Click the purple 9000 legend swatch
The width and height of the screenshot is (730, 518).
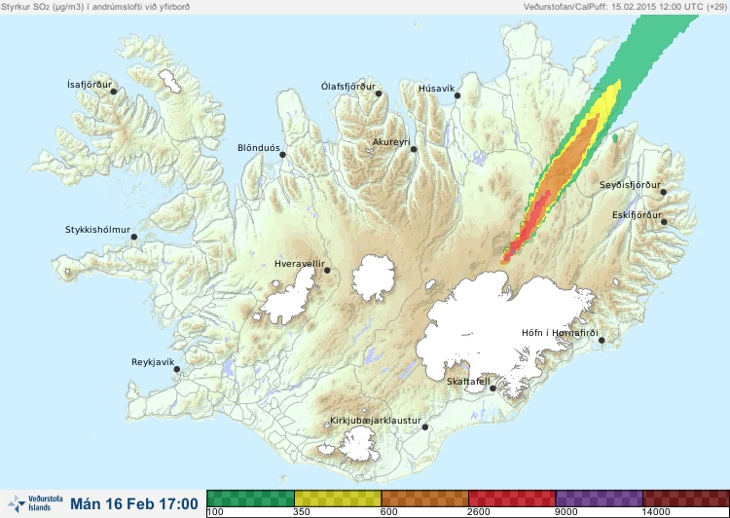coord(599,499)
